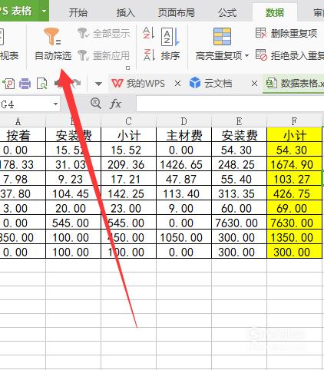Click cell containing 7630.00 in column E
The height and width of the screenshot is (370, 324).
click(x=239, y=223)
